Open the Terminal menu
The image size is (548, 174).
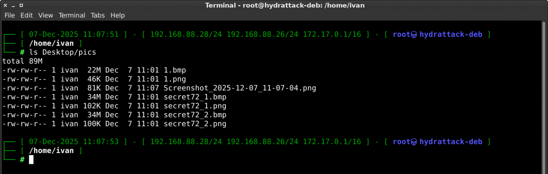pos(72,15)
